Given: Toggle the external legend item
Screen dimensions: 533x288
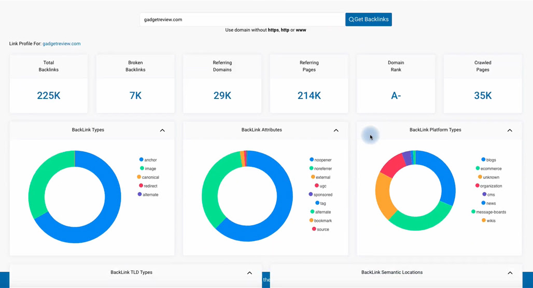Looking at the screenshot, I should click(320, 177).
